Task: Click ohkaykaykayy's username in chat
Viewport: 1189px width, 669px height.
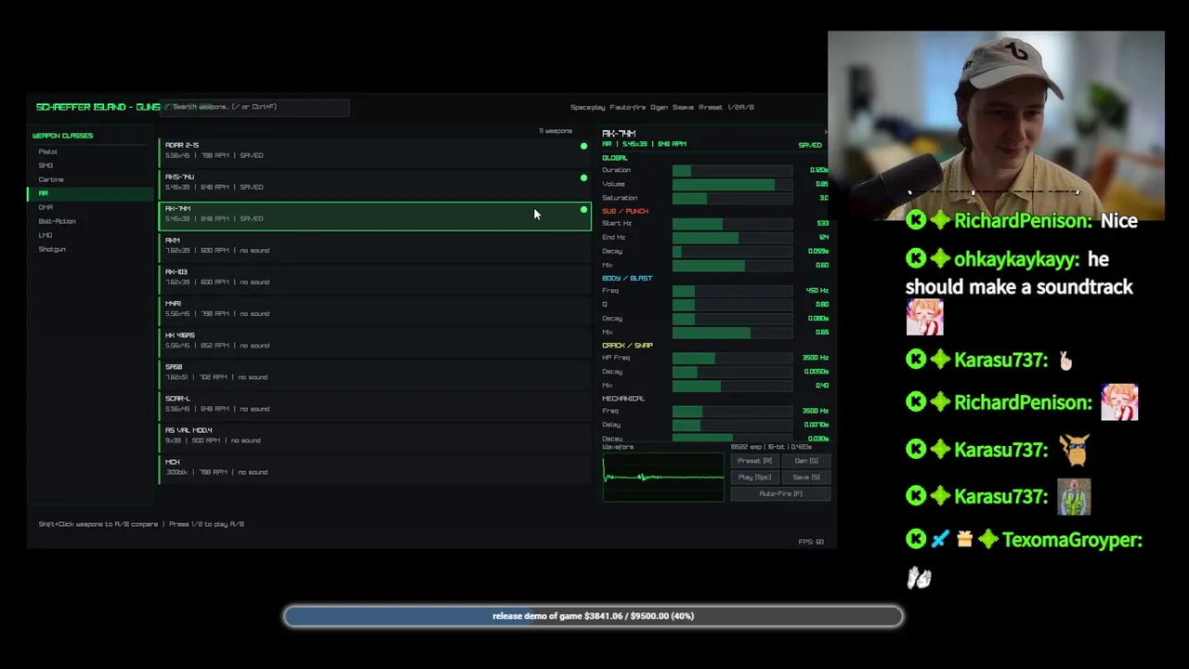Action: (x=1017, y=259)
